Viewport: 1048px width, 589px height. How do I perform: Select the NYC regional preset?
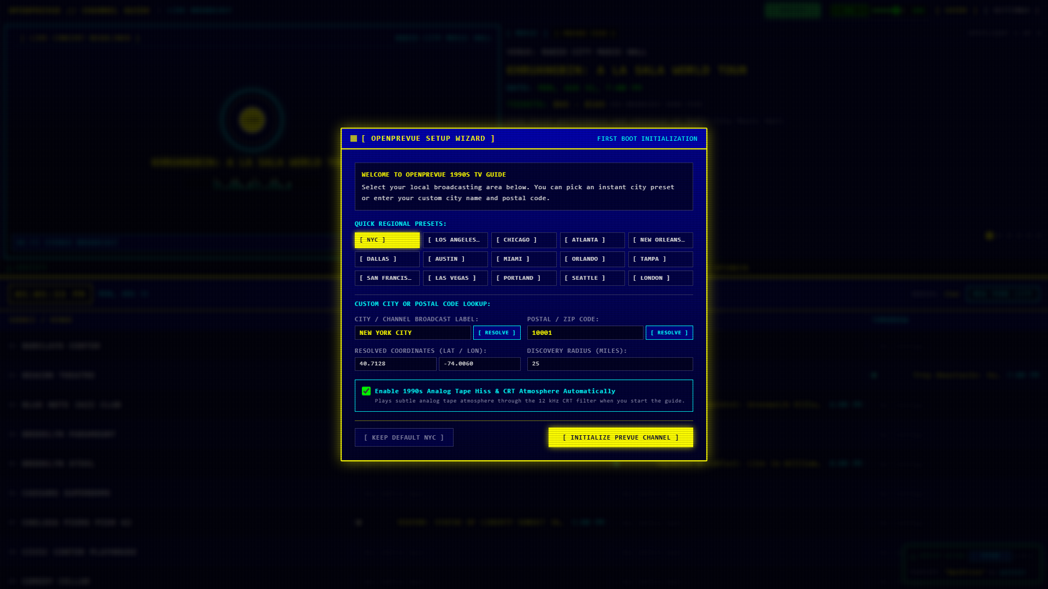[x=387, y=240]
